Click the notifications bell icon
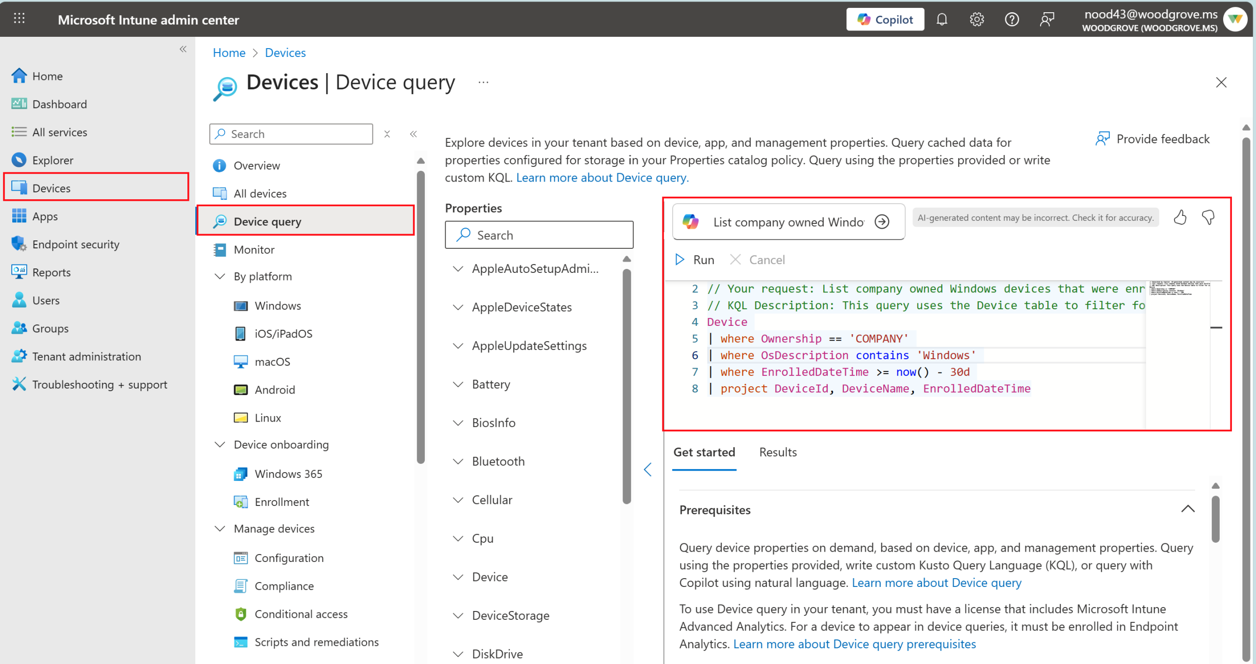The height and width of the screenshot is (664, 1256). [x=942, y=20]
